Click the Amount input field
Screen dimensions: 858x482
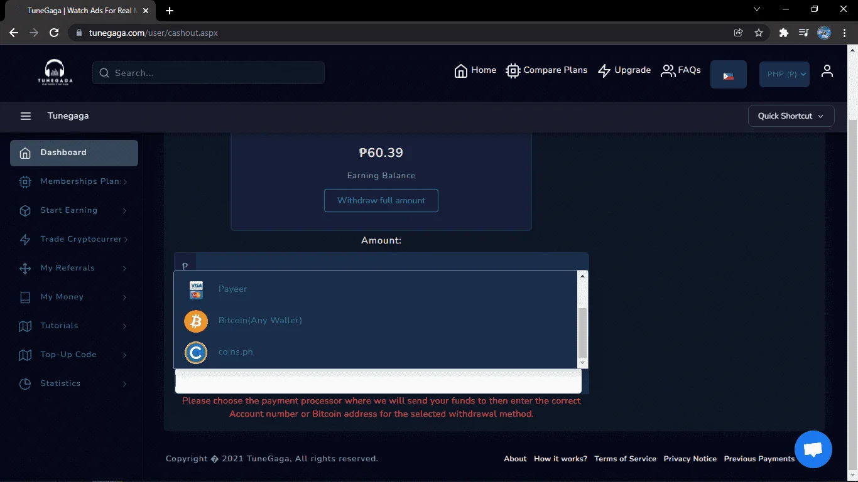[x=392, y=262]
